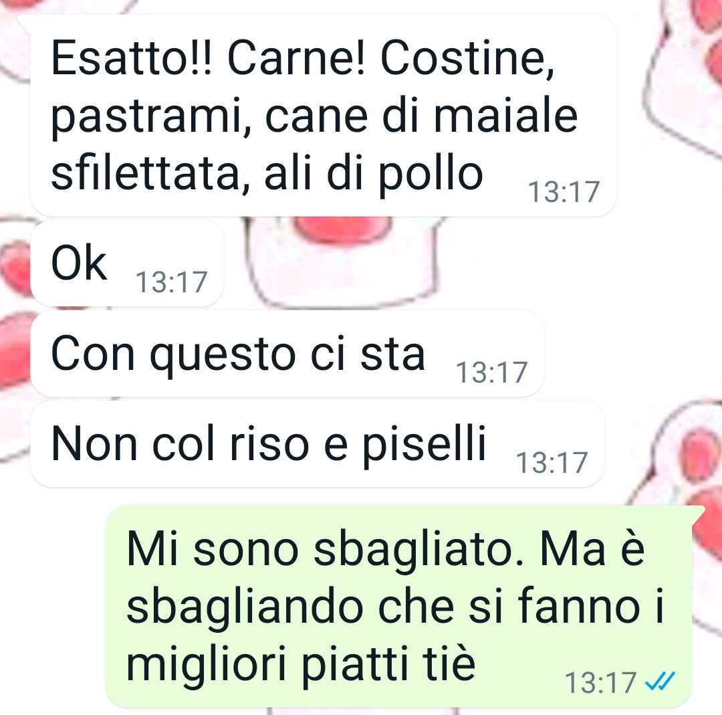The width and height of the screenshot is (722, 715).
Task: Select the 'Con questo ci sta' message
Action: pos(287,354)
